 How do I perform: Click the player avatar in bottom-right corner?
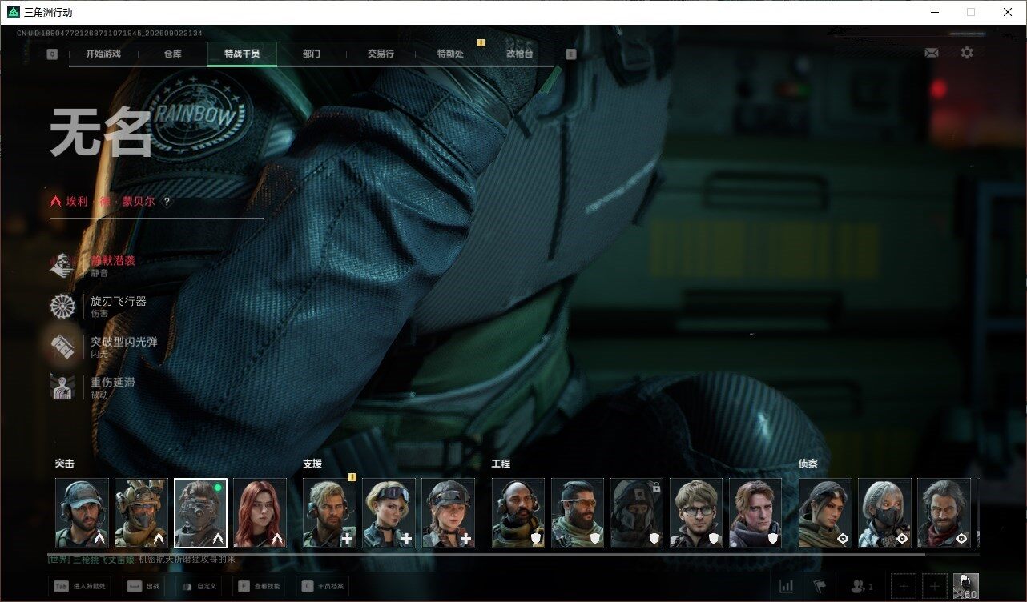[965, 587]
